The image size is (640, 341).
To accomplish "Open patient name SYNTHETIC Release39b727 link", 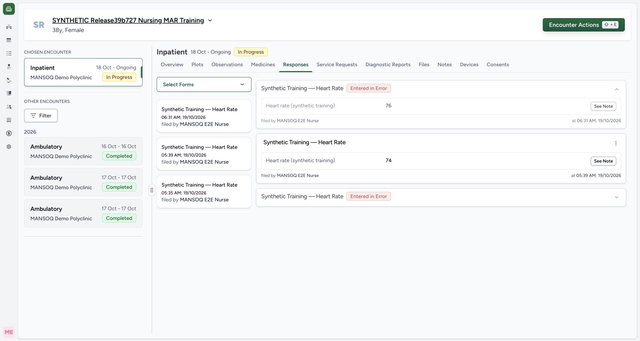I will 128,20.
